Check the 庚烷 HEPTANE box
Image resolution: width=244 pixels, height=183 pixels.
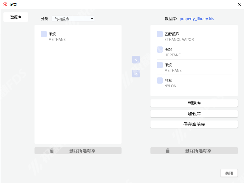click(x=160, y=50)
